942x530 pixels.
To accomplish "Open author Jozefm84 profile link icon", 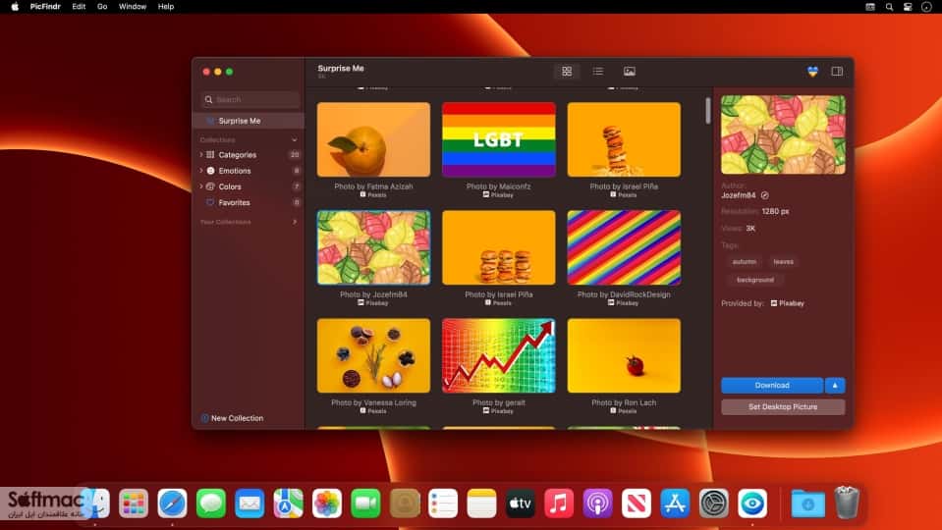I will (765, 195).
